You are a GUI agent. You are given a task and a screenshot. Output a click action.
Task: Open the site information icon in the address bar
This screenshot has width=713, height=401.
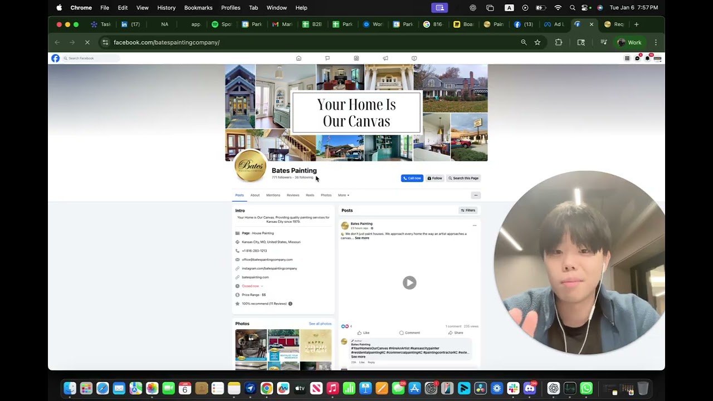point(105,42)
